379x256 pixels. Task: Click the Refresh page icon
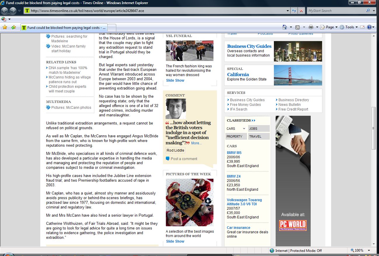(294, 11)
